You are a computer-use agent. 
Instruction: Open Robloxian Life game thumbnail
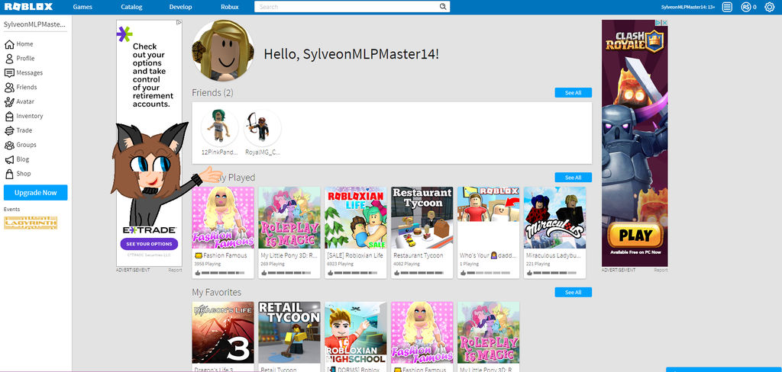[356, 217]
